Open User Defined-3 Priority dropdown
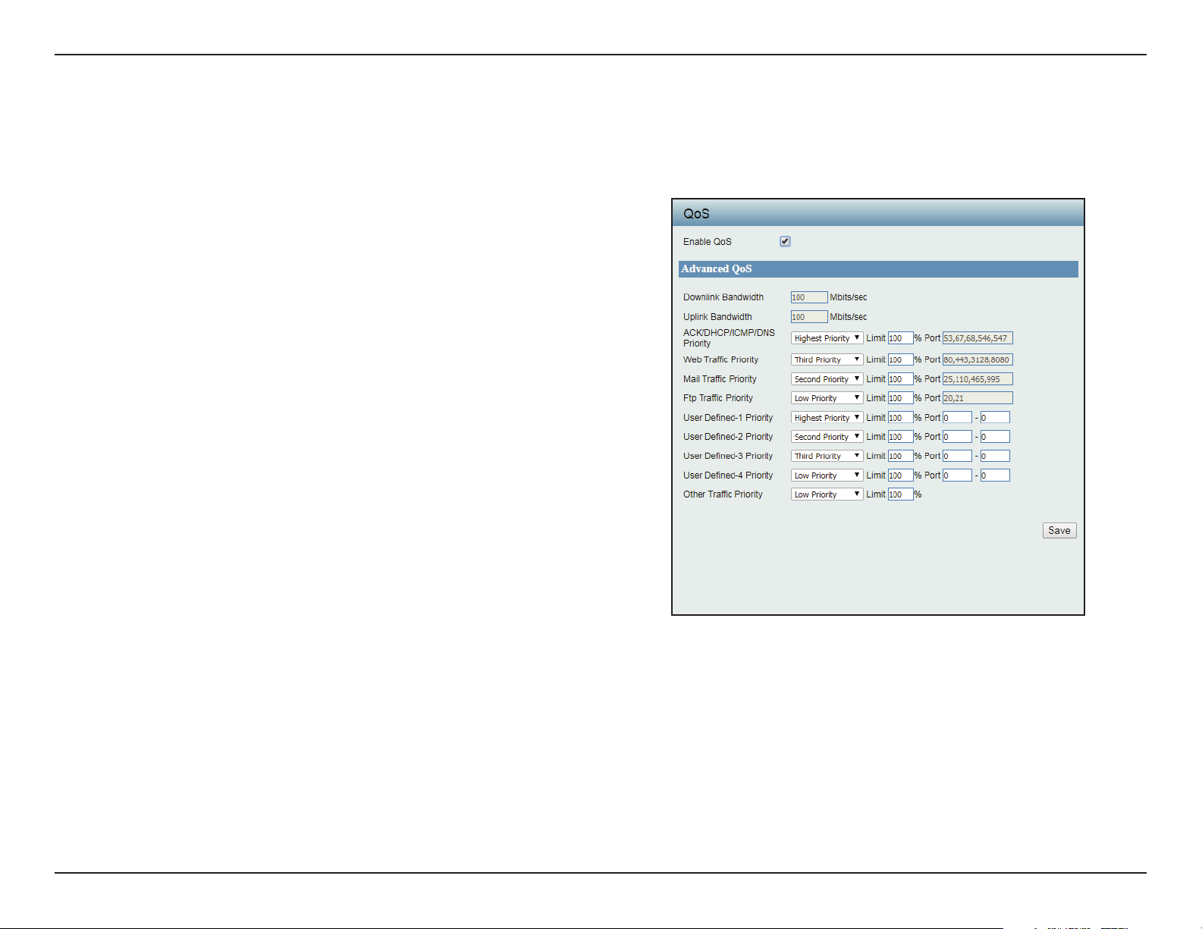This screenshot has height=929, width=1202. click(827, 456)
